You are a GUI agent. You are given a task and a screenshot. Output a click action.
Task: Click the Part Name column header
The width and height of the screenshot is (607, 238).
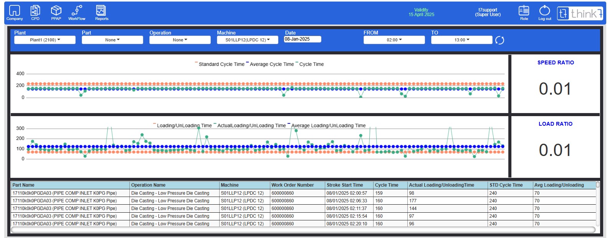[70, 185]
